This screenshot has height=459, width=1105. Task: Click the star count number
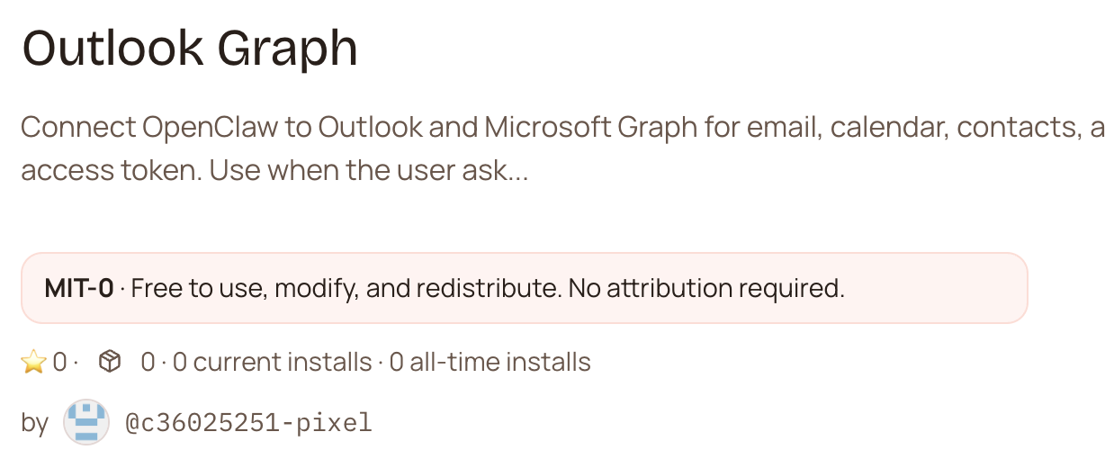59,363
